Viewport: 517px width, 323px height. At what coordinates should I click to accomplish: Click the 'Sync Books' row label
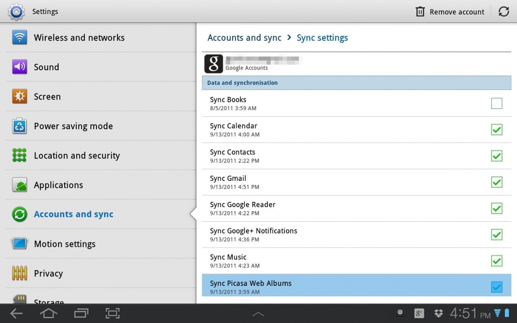[228, 99]
